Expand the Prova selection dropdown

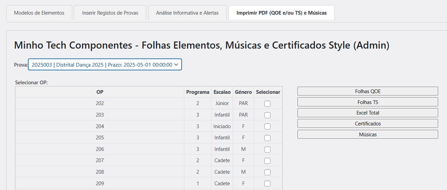coord(105,65)
